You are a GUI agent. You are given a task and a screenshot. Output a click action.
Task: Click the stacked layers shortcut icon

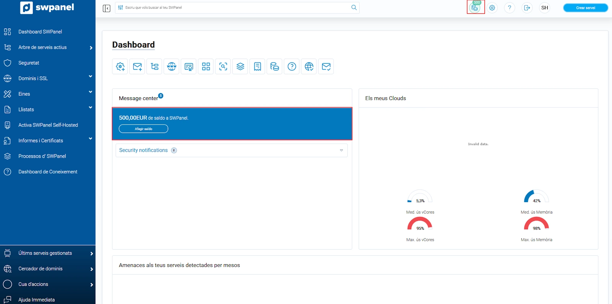click(240, 67)
